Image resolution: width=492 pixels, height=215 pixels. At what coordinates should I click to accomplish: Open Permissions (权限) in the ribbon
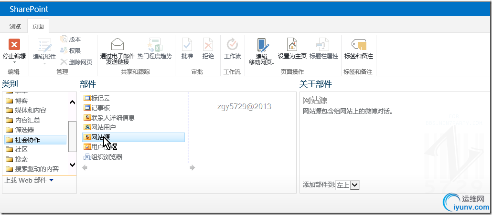71,51
